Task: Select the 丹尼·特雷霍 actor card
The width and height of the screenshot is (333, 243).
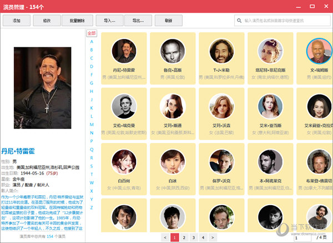Action: pos(124,58)
